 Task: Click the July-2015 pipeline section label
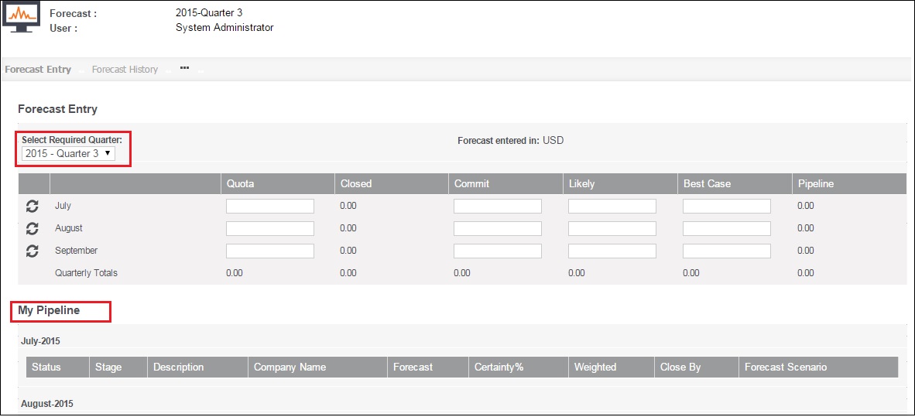click(41, 341)
